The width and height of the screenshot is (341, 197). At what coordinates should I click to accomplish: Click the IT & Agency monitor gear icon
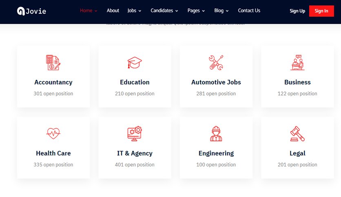click(135, 134)
